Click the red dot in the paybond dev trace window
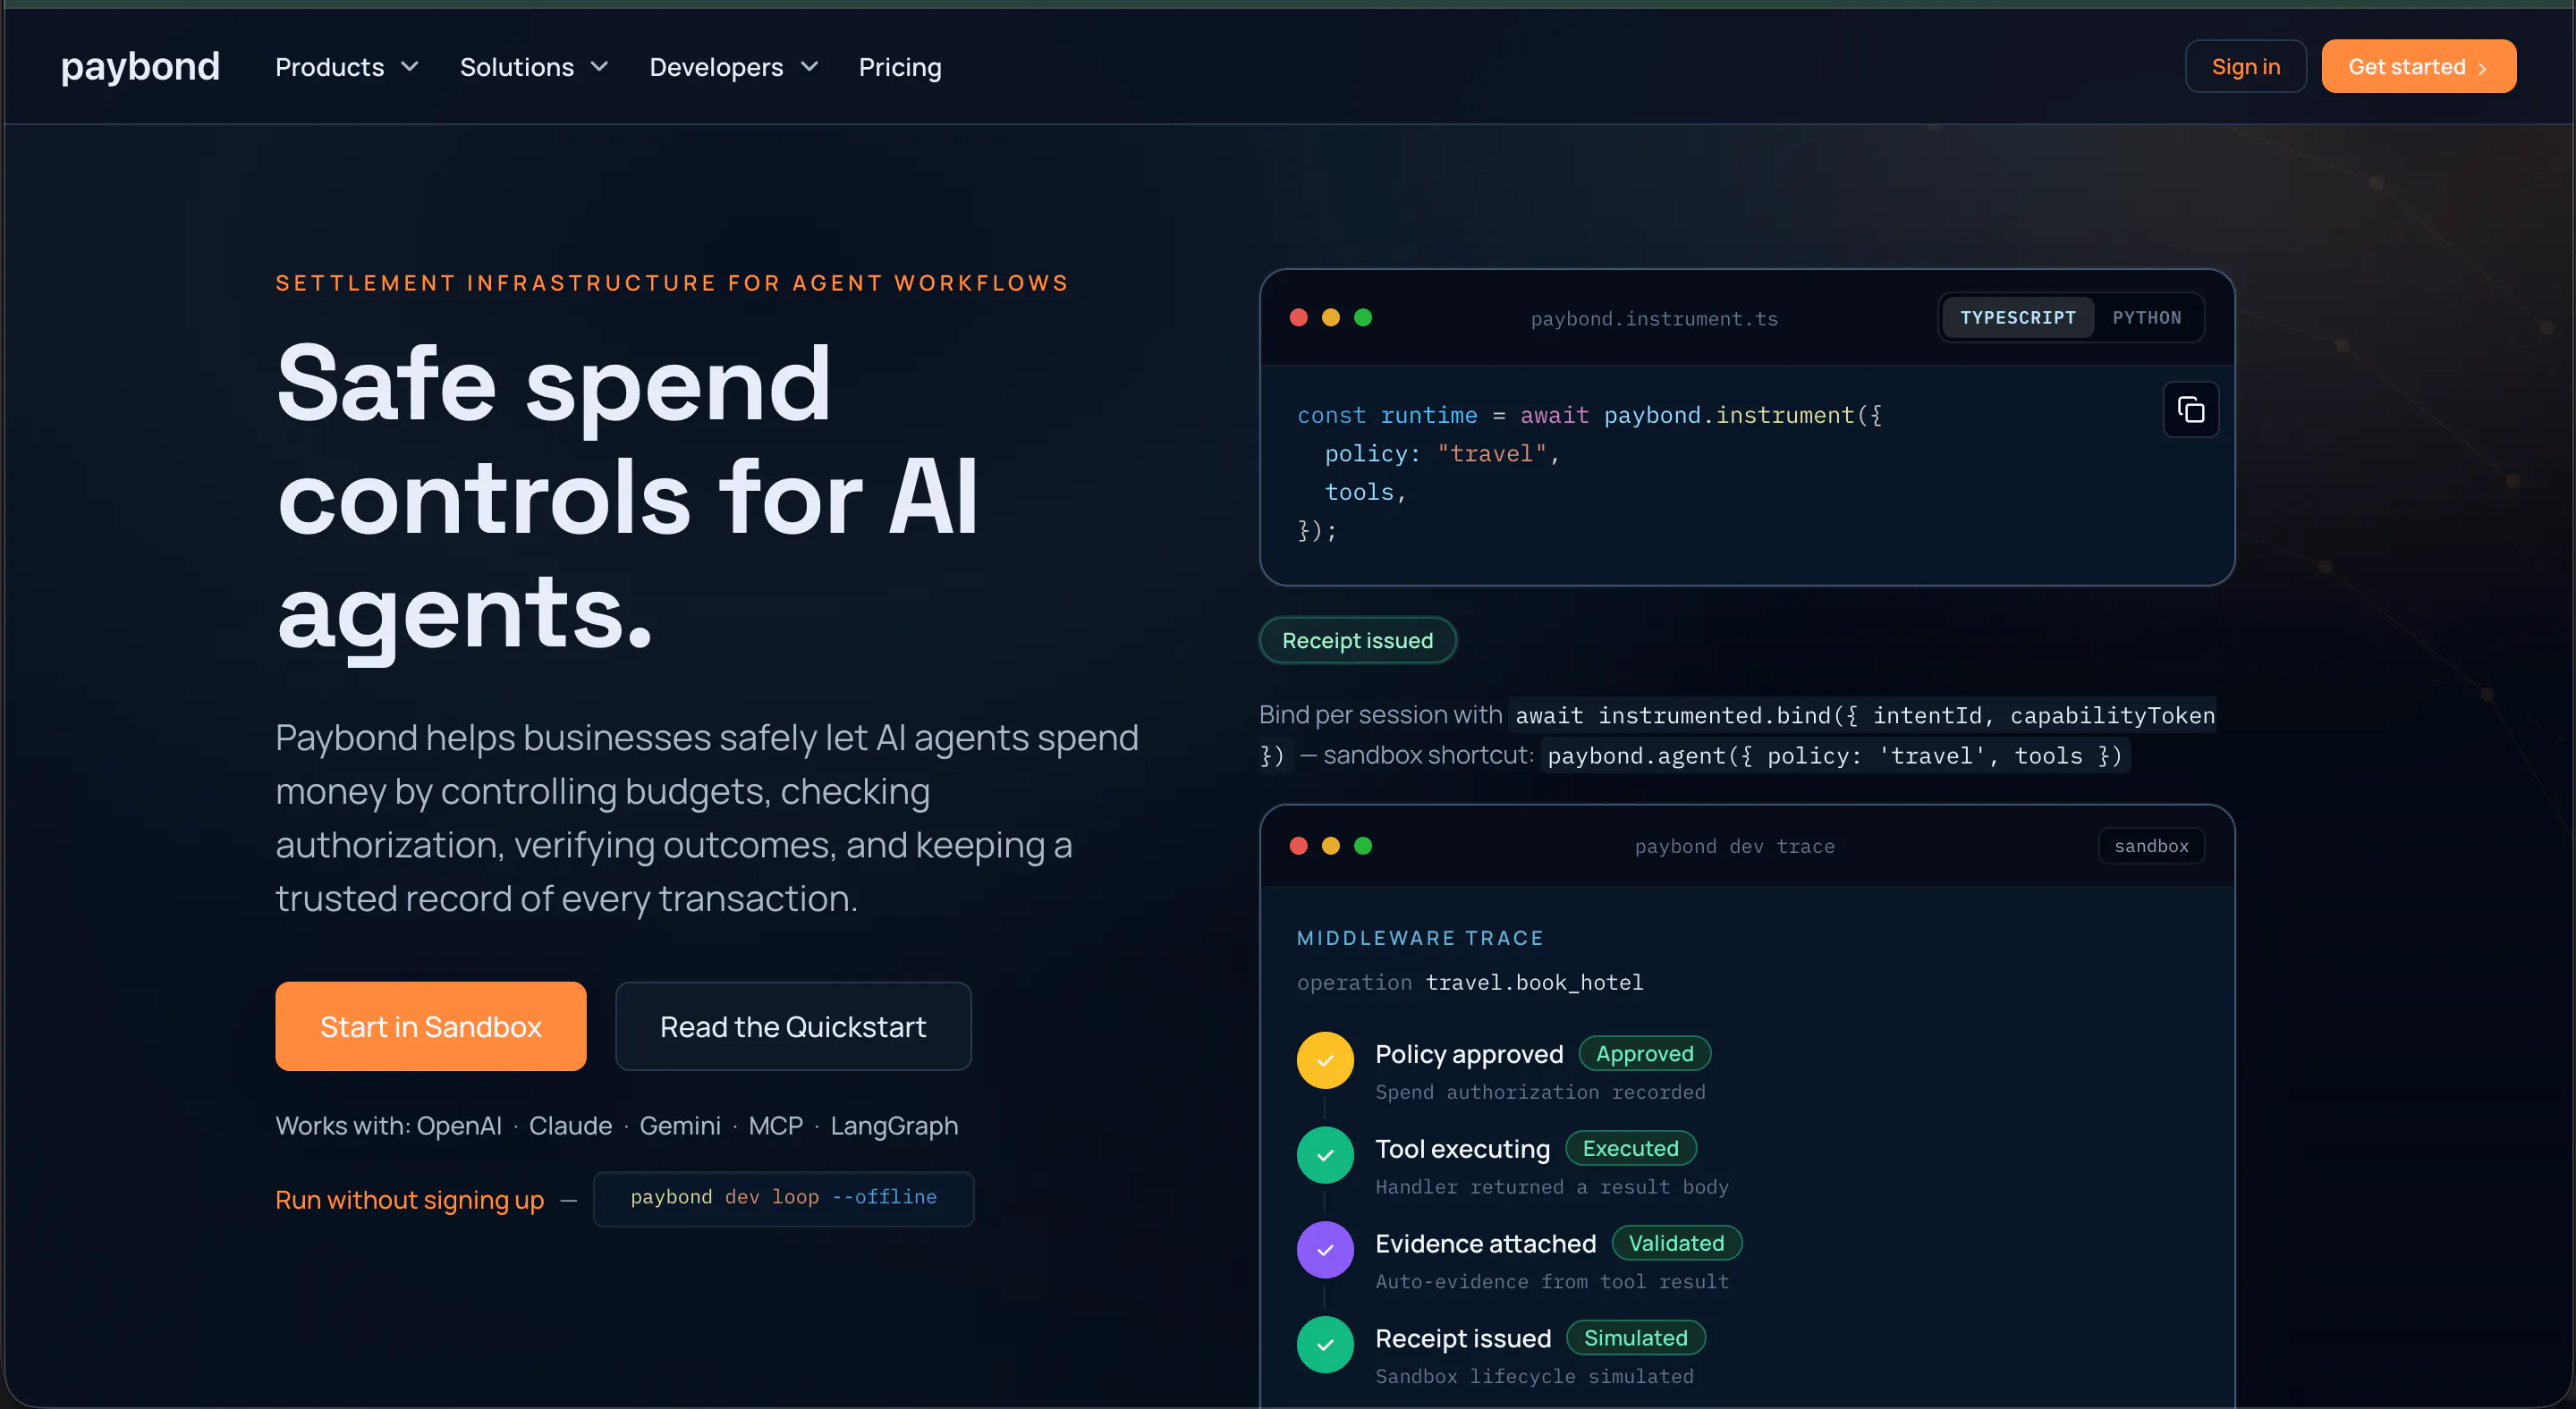This screenshot has height=1409, width=2576. [x=1299, y=847]
